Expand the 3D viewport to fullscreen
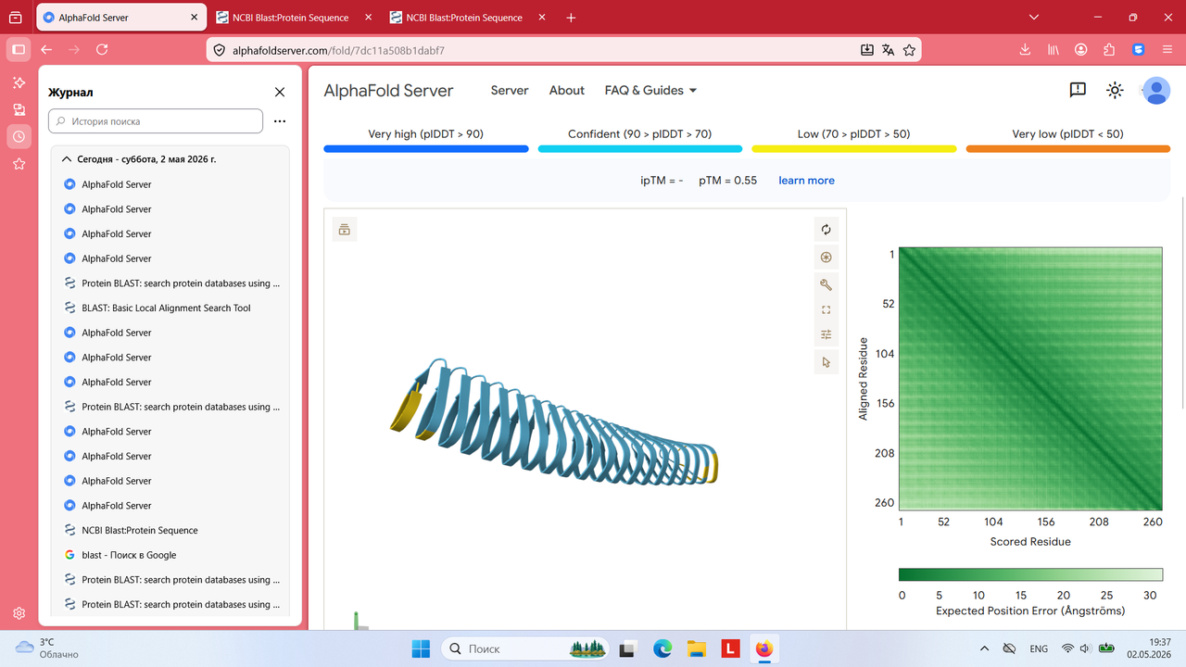 [826, 310]
